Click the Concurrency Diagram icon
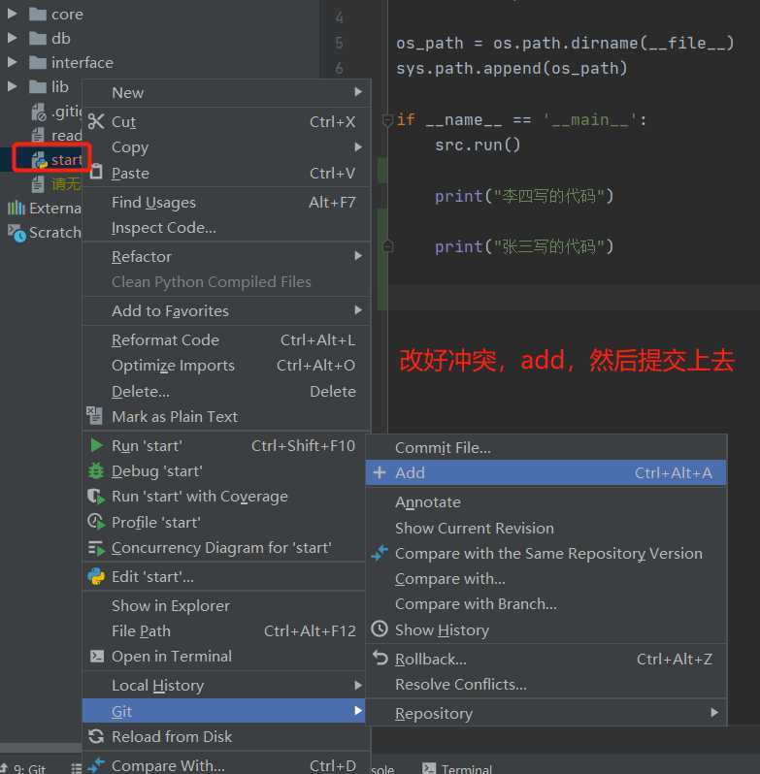Screen dimensions: 760x774 click(x=96, y=548)
